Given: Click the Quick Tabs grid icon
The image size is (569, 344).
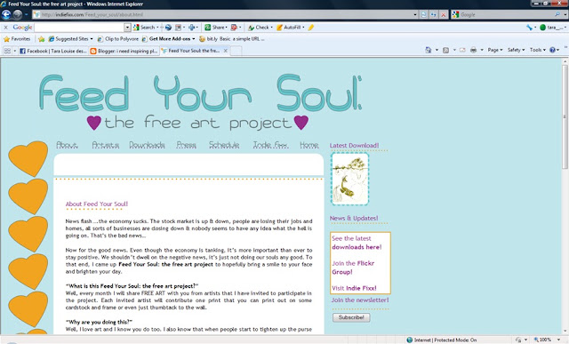Looking at the screenshot, I should pos(7,52).
